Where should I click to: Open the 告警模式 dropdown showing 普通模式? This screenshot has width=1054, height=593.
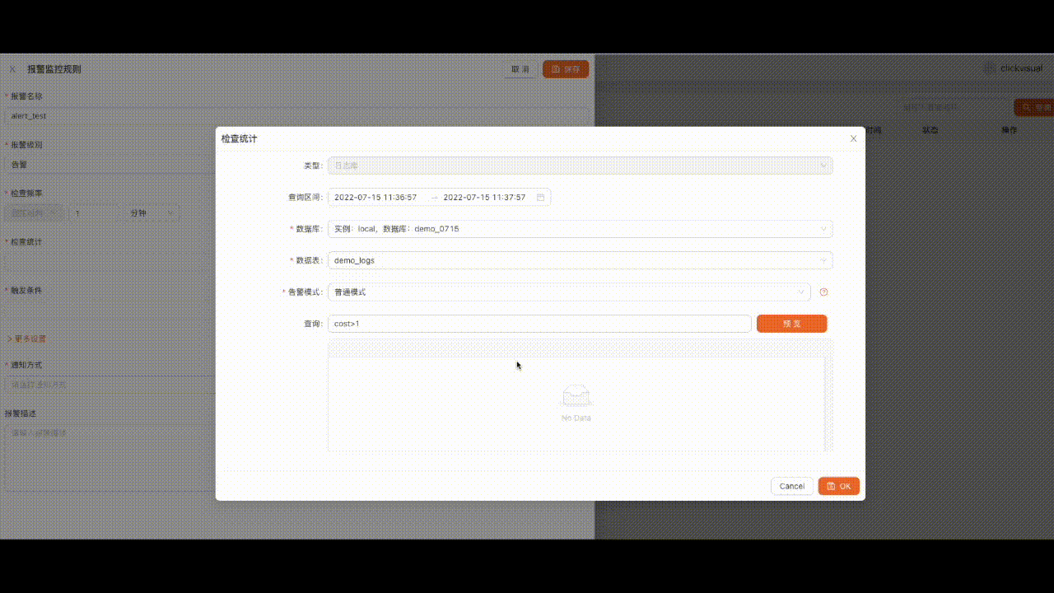[569, 292]
